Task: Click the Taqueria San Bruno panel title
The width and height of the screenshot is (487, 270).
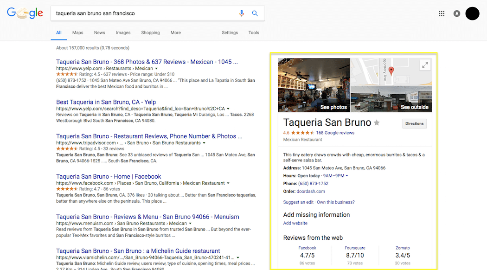Action: tap(327, 122)
